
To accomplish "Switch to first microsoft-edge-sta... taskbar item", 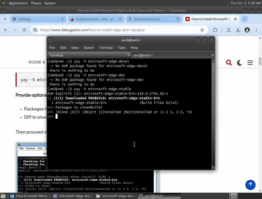I will coord(73,196).
